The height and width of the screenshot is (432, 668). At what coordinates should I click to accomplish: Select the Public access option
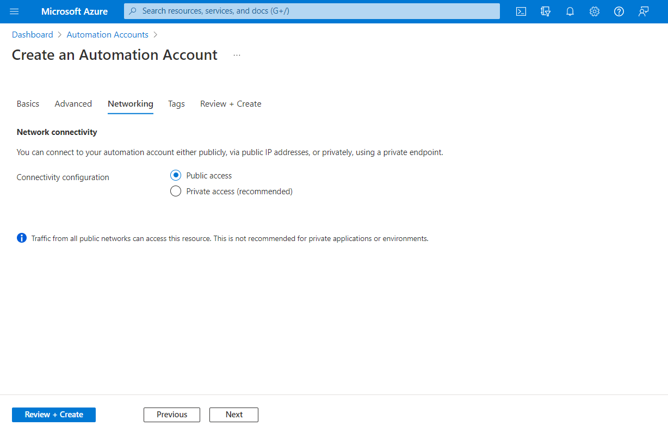click(x=176, y=175)
